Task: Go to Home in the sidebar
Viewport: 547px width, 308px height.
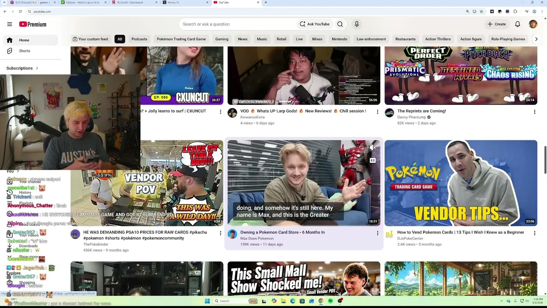Action: (x=30, y=40)
